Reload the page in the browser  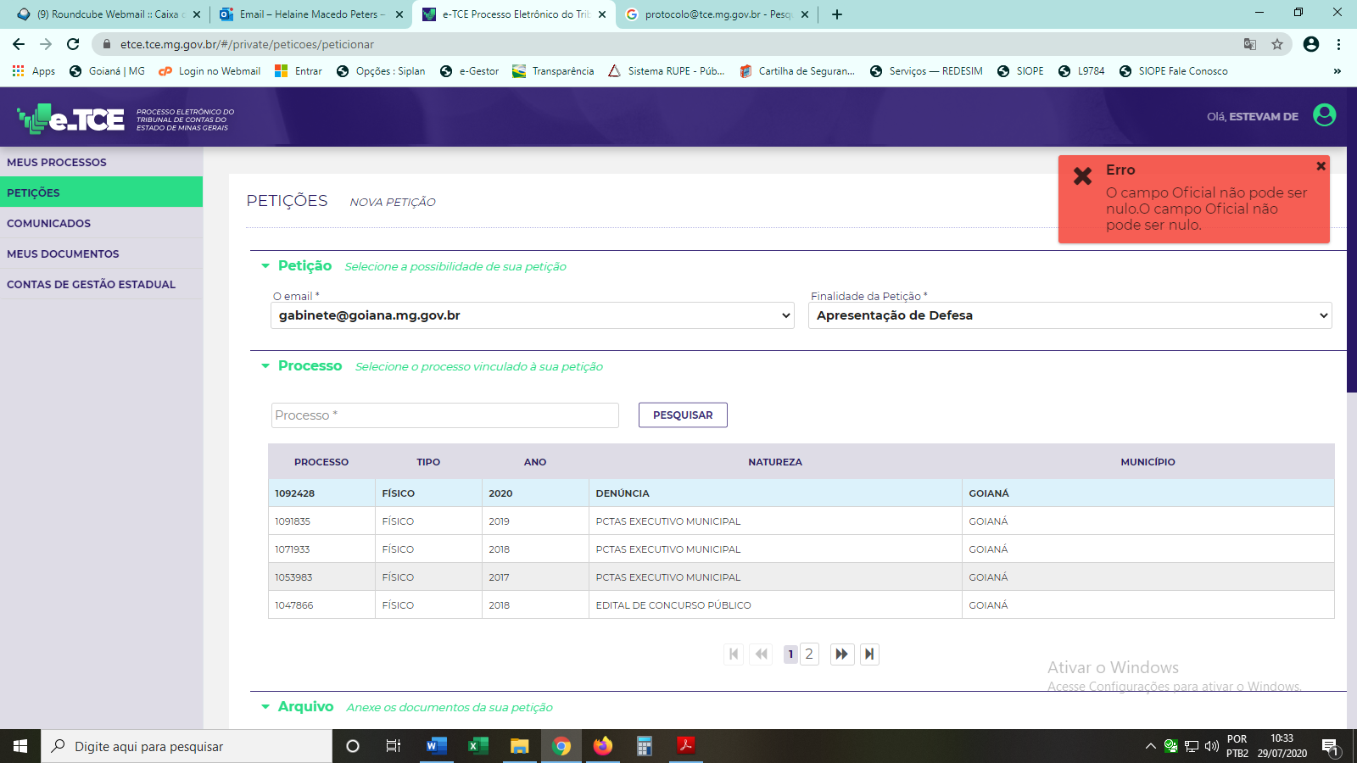coord(73,44)
